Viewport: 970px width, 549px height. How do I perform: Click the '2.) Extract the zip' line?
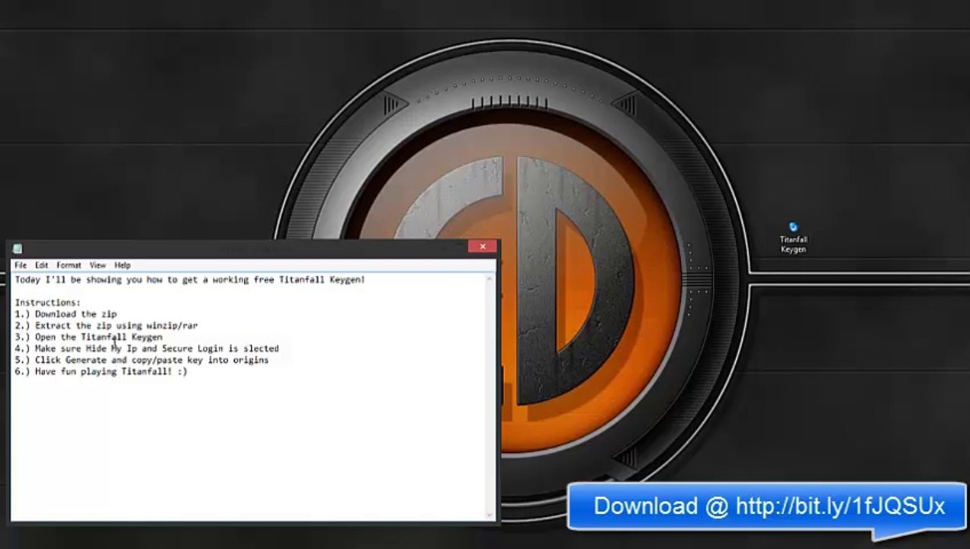pos(106,326)
